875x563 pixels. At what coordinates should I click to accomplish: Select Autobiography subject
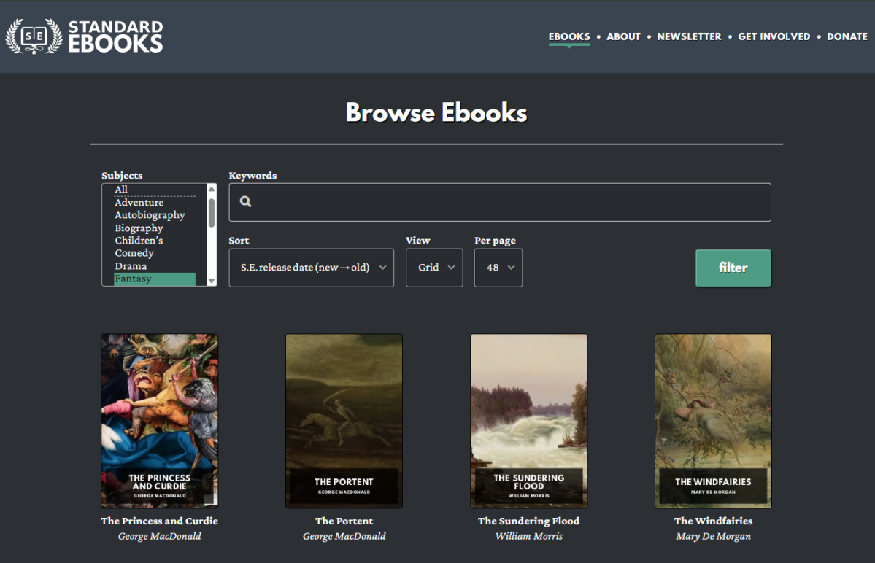click(x=155, y=215)
